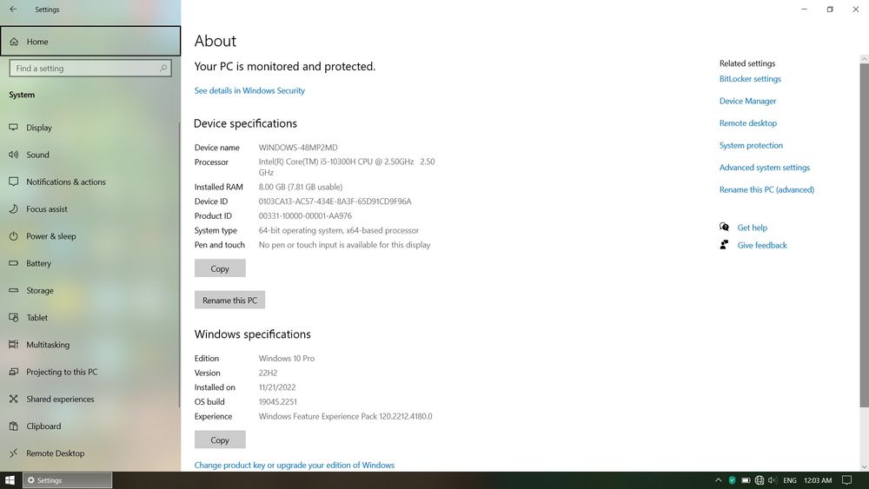Open the Home settings page

90,42
